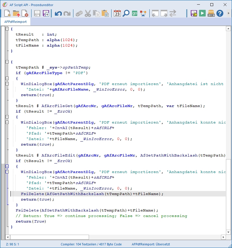The height and width of the screenshot is (248, 232).
Task: Click the AF Script API title icon
Action: pyautogui.click(x=5, y=5)
